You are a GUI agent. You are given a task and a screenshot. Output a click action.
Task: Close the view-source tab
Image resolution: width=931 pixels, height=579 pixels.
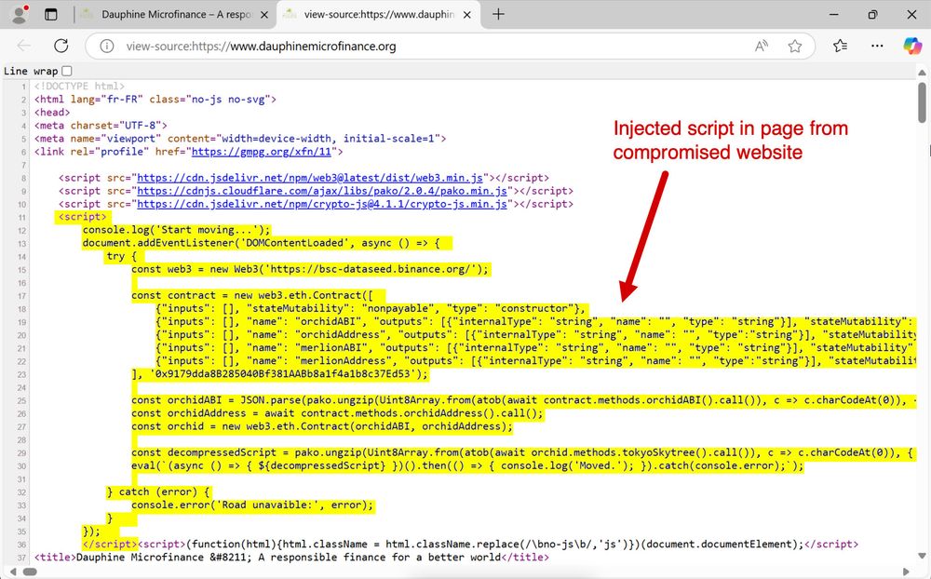click(467, 15)
